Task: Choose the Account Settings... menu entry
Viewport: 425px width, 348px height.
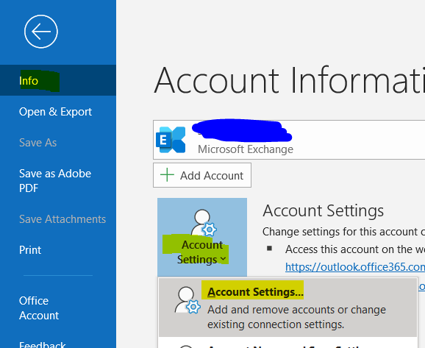Action: [287, 308]
